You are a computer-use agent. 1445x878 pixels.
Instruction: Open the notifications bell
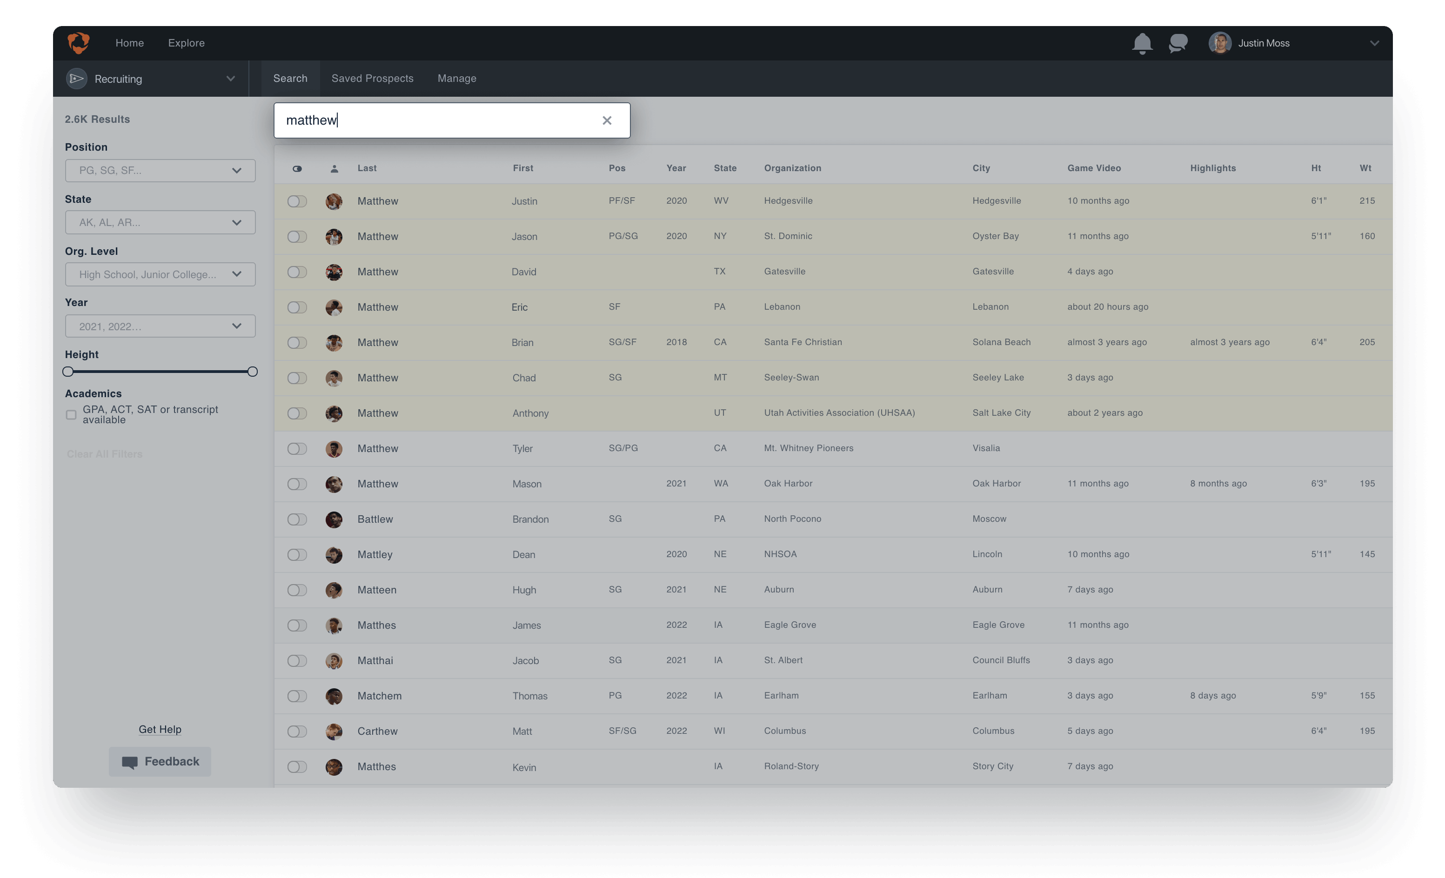tap(1142, 43)
